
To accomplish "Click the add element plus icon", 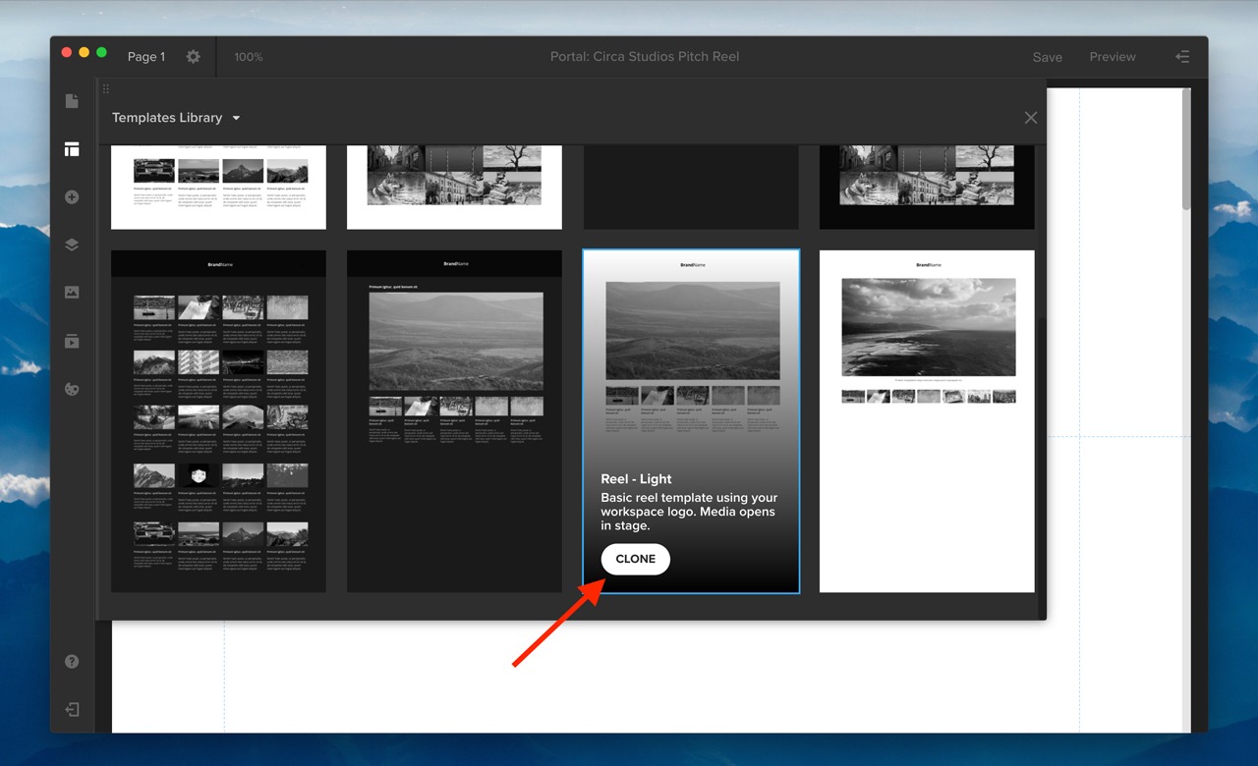I will [x=72, y=197].
